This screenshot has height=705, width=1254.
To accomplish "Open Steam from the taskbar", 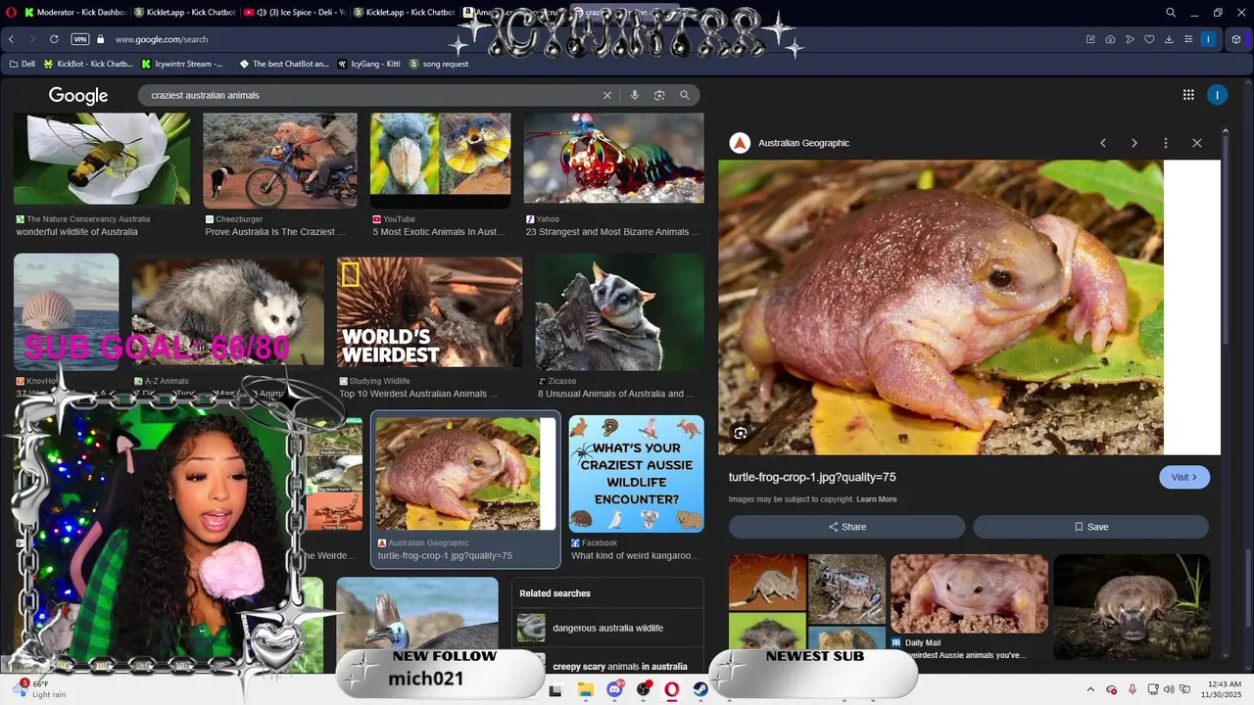I will click(x=700, y=690).
